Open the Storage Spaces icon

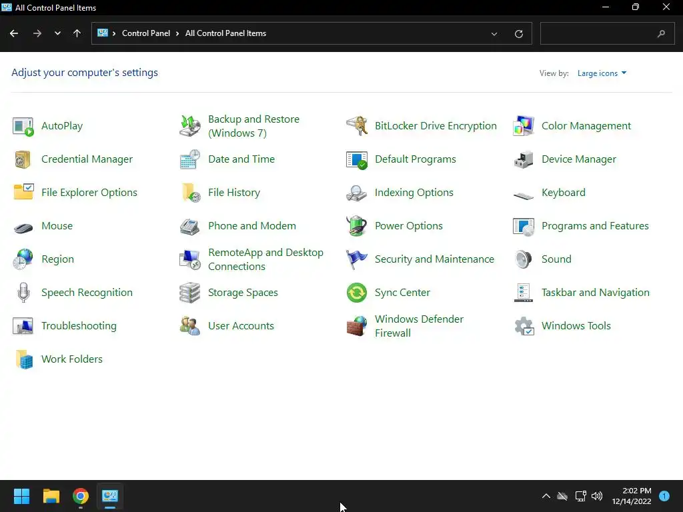tap(190, 293)
